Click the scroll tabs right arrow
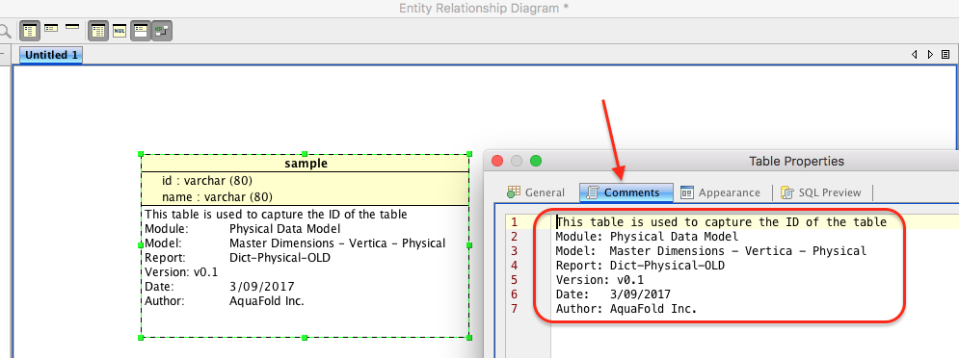 click(930, 54)
